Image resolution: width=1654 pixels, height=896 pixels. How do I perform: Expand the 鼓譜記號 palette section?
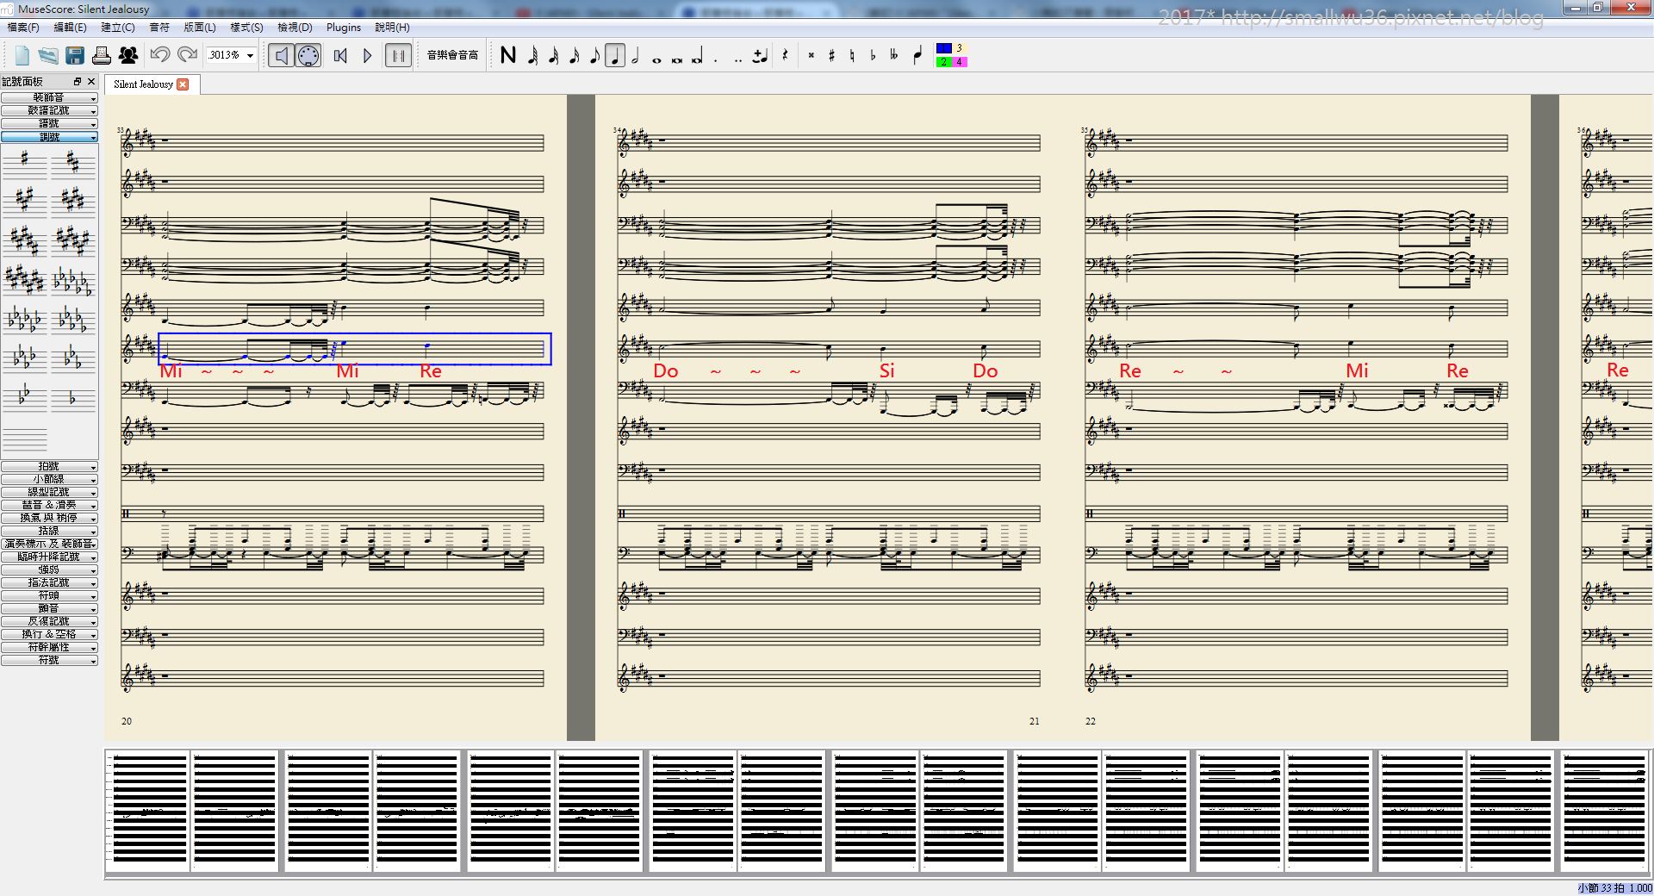[49, 111]
